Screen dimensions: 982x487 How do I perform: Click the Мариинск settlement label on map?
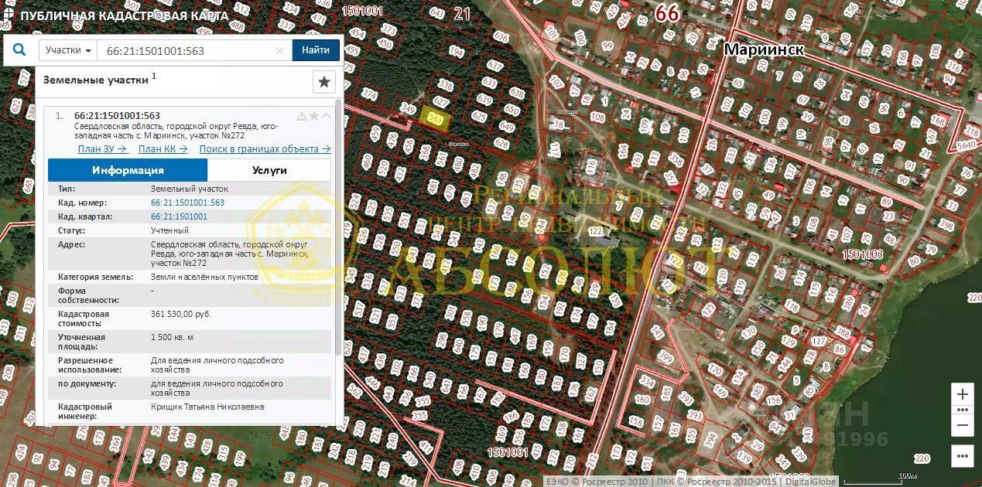(x=763, y=49)
